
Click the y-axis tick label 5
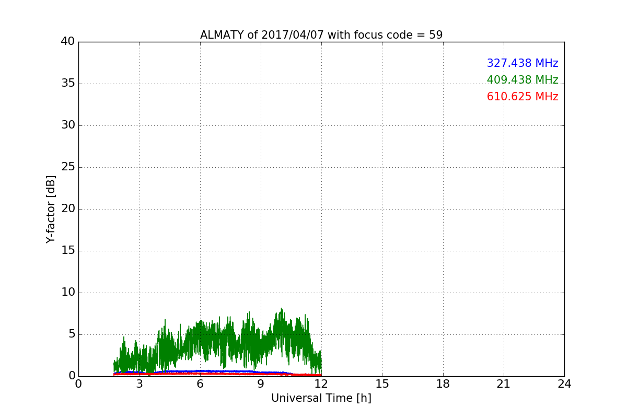(72, 334)
